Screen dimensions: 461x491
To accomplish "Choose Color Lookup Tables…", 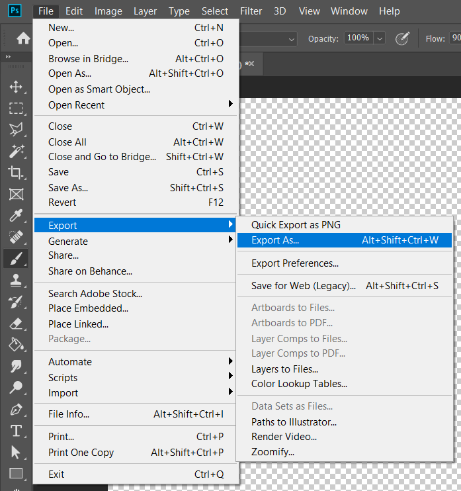I will pos(345,384).
